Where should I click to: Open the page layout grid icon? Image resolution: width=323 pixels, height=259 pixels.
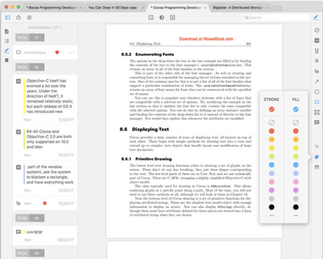coord(173,18)
